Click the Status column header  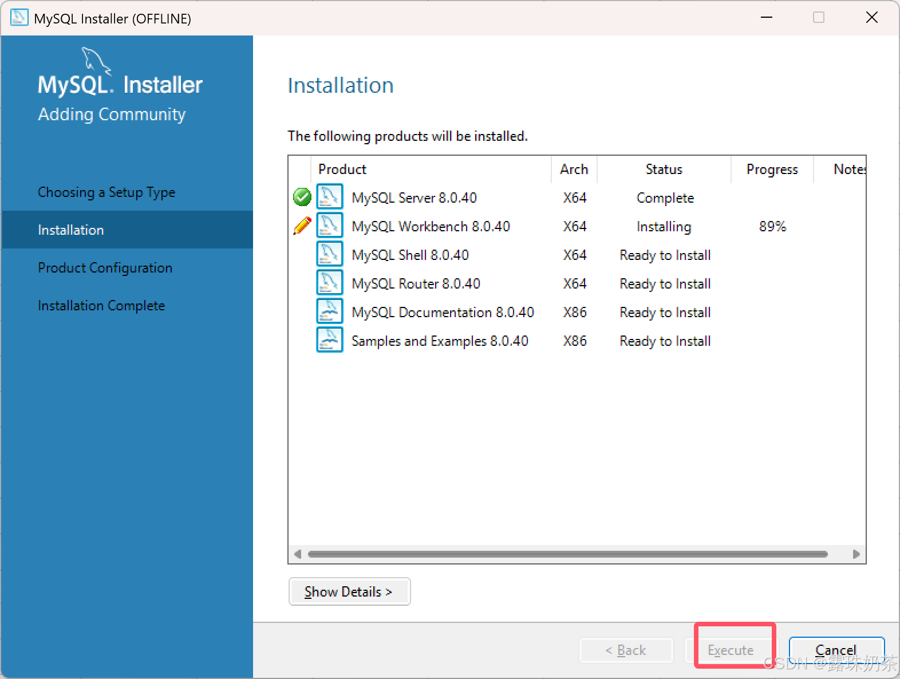[x=664, y=169]
